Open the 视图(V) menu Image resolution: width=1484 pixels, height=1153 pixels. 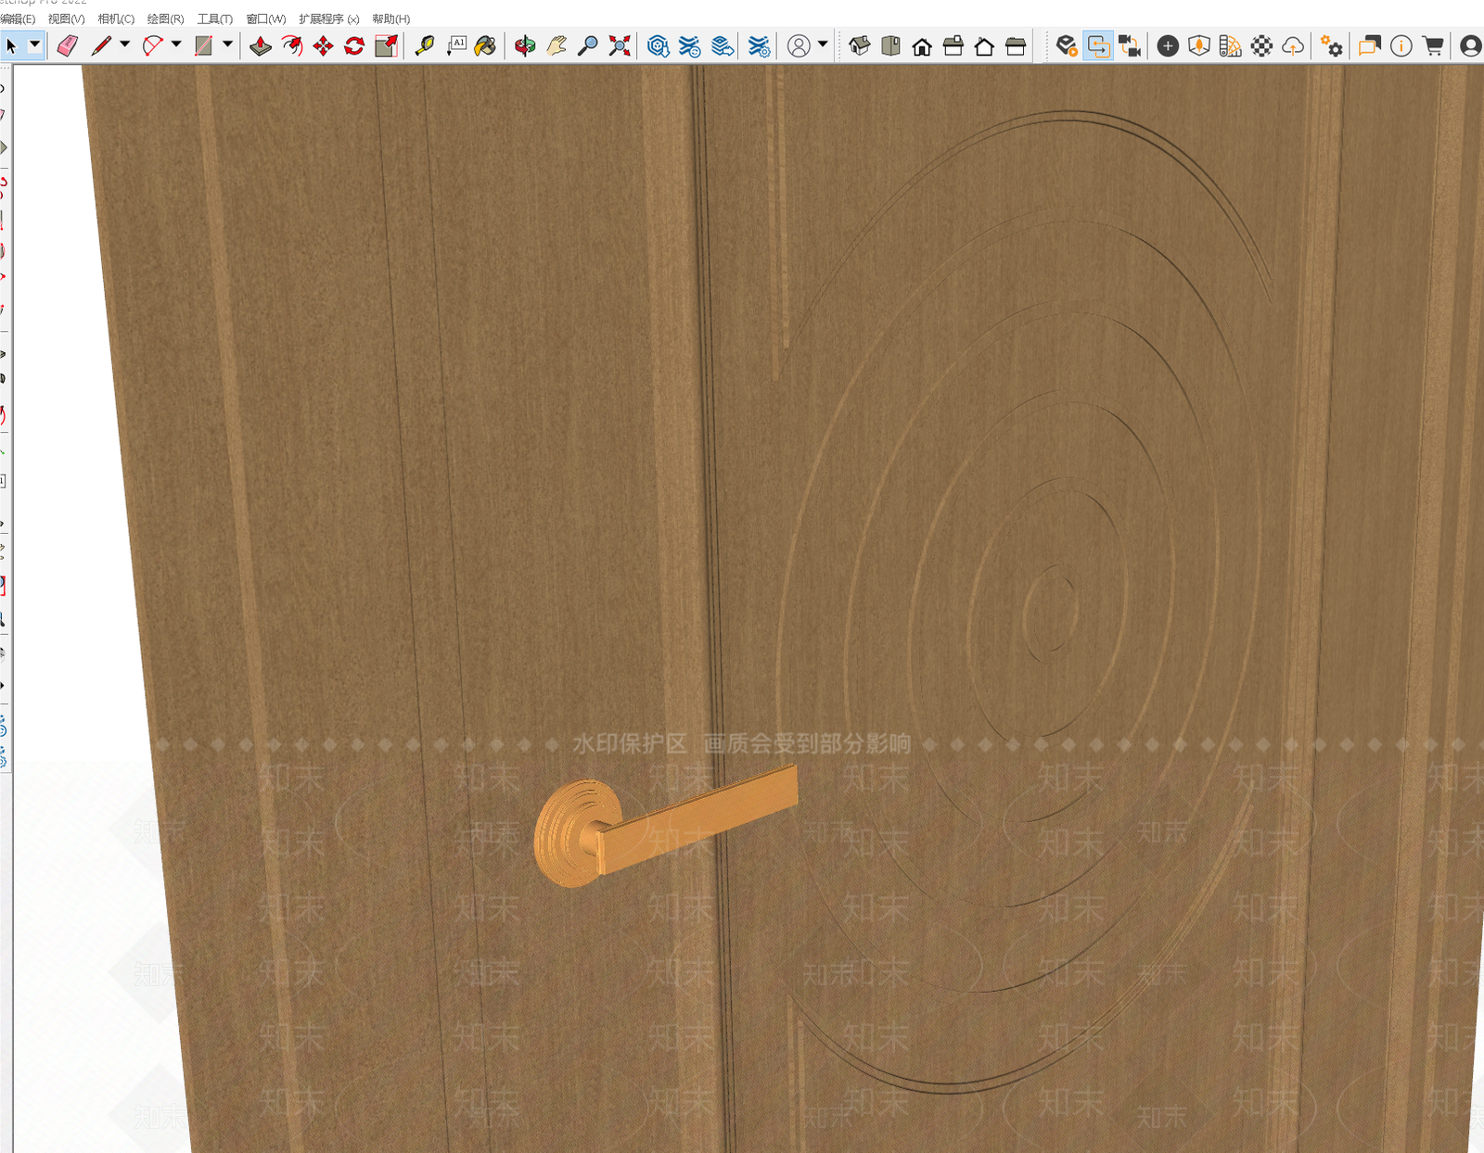(66, 19)
